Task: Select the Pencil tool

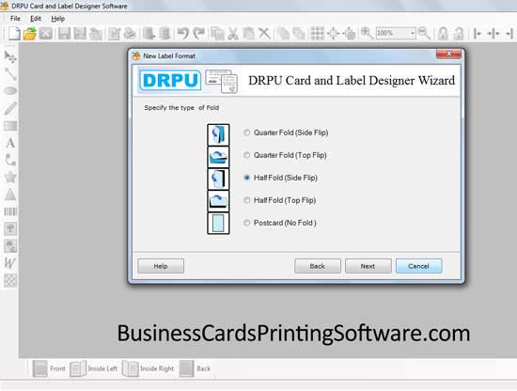Action: (x=10, y=108)
